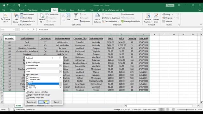Expand the Name Box dropdown
Image resolution: width=203 pixels, height=114 pixels.
click(14, 29)
